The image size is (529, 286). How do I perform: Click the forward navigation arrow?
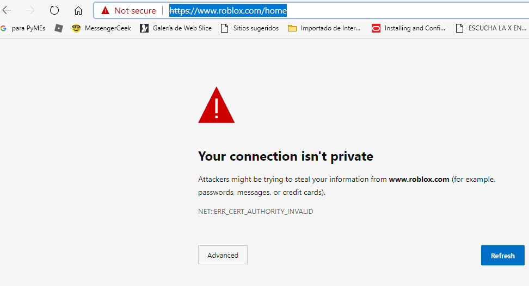click(x=30, y=10)
